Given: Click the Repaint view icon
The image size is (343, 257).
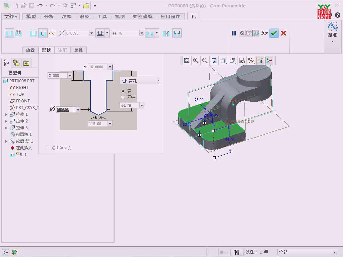Looking at the screenshot, I should 214,61.
